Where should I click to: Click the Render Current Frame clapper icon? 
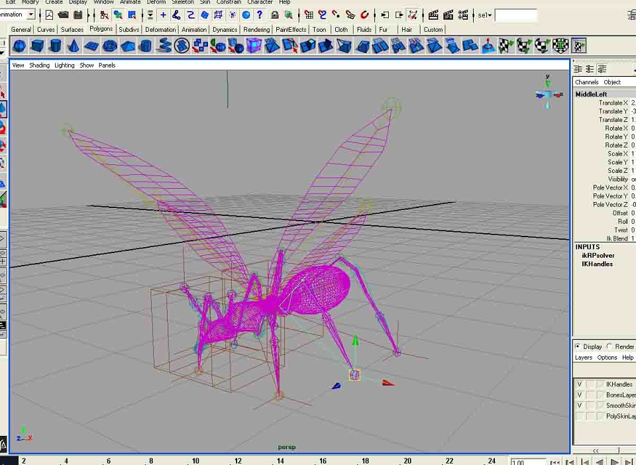[x=433, y=15]
